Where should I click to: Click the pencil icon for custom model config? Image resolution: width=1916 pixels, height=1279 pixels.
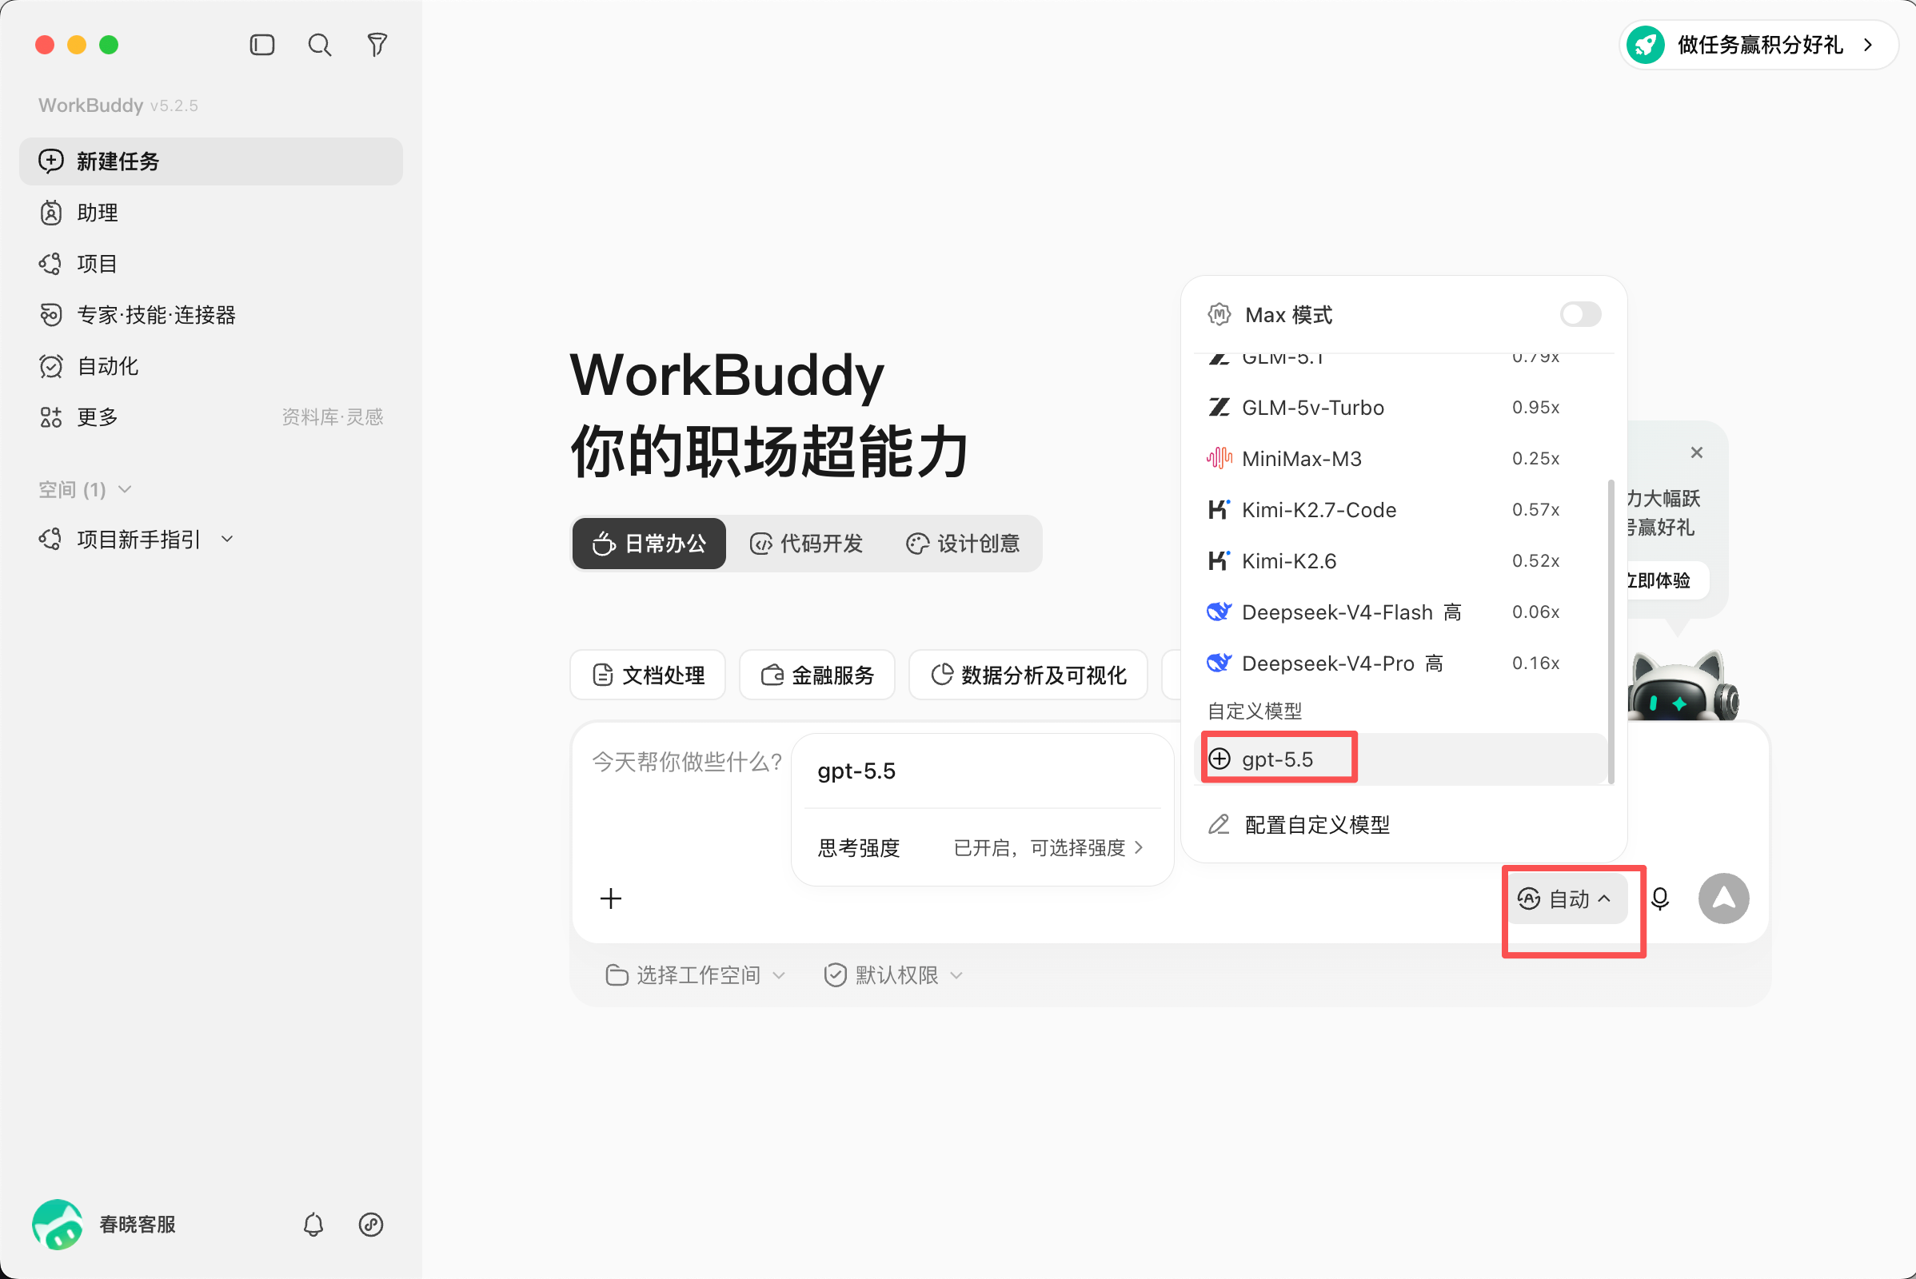(x=1219, y=825)
